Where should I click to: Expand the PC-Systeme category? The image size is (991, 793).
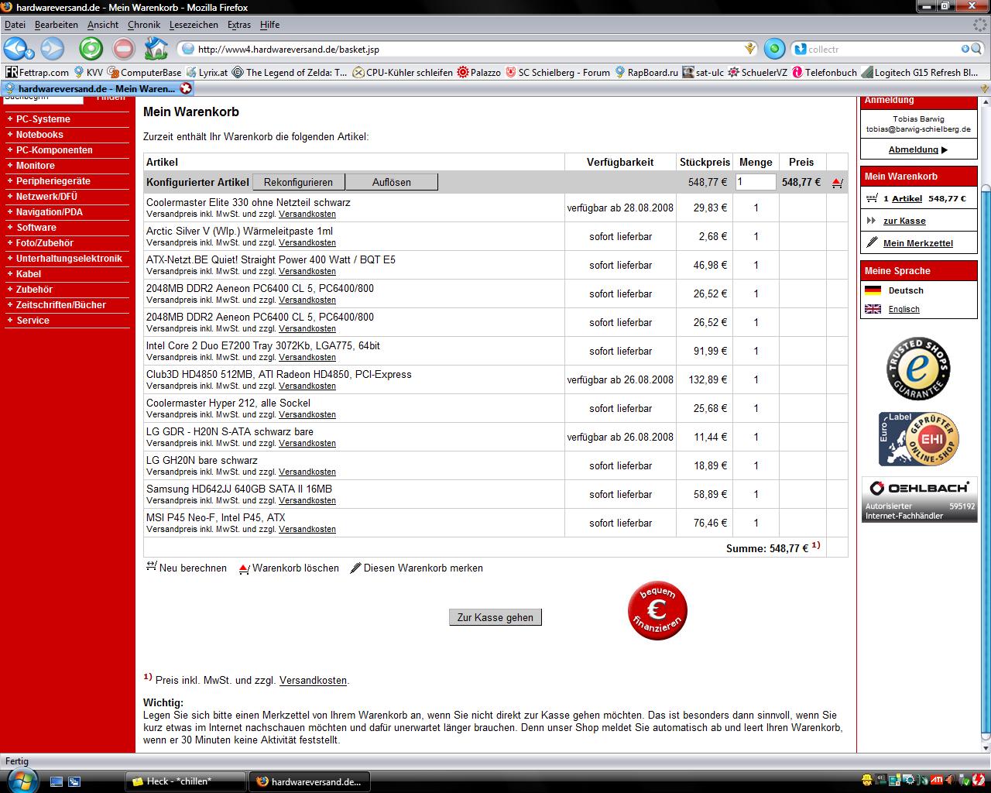[43, 119]
